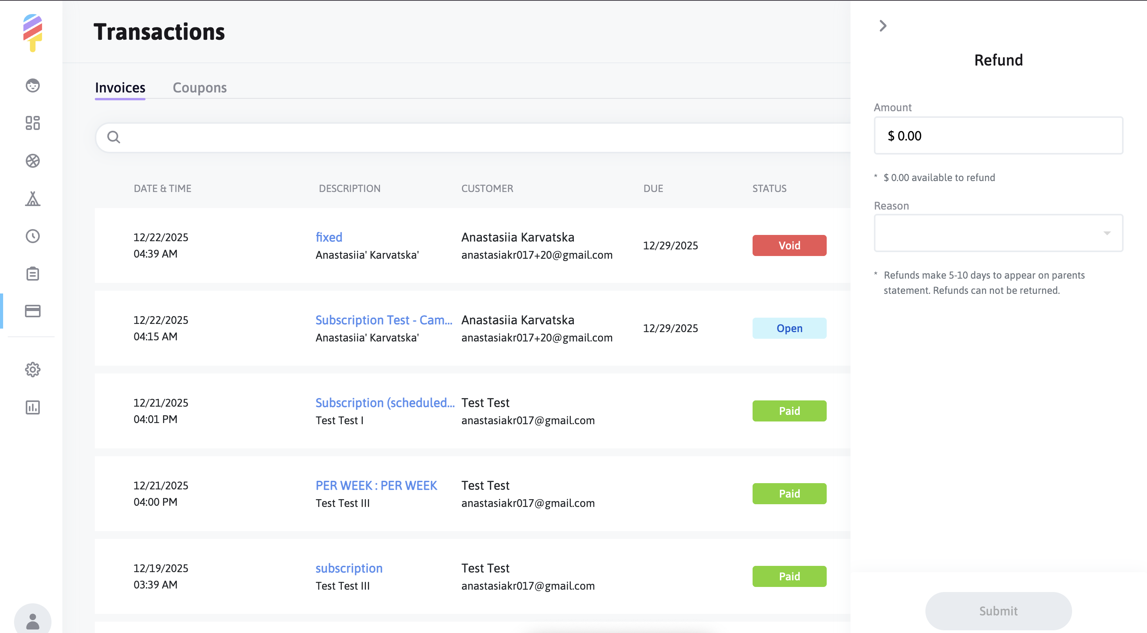Click the Submit refund button
This screenshot has height=633, width=1147.
(998, 611)
